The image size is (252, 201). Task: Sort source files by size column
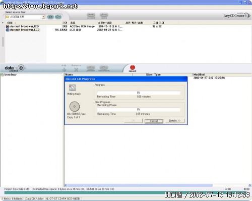[57, 23]
